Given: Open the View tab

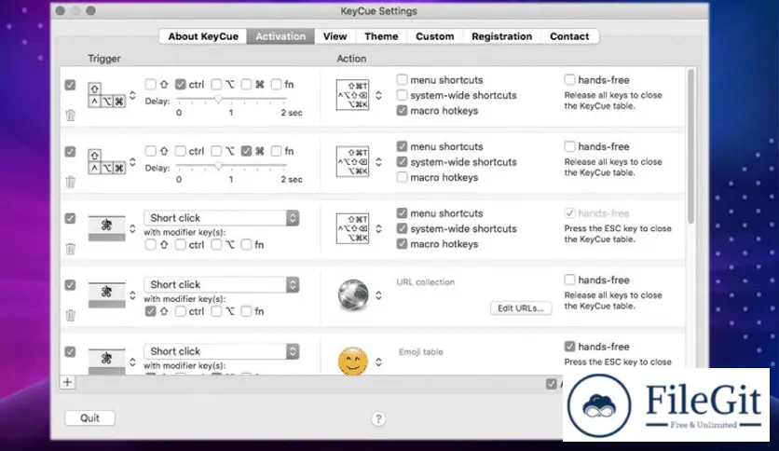Looking at the screenshot, I should [335, 36].
